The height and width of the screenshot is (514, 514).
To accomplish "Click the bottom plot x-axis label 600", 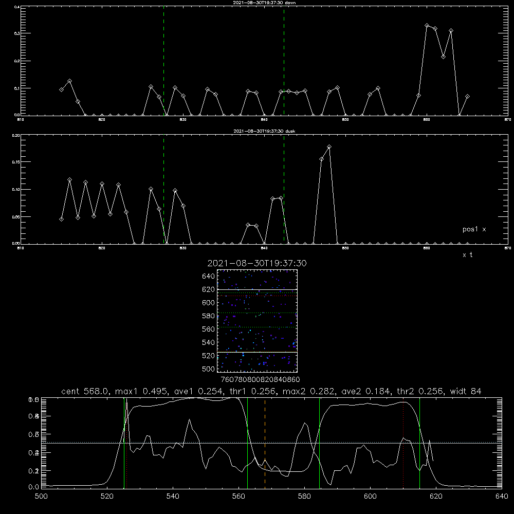I will (370, 497).
